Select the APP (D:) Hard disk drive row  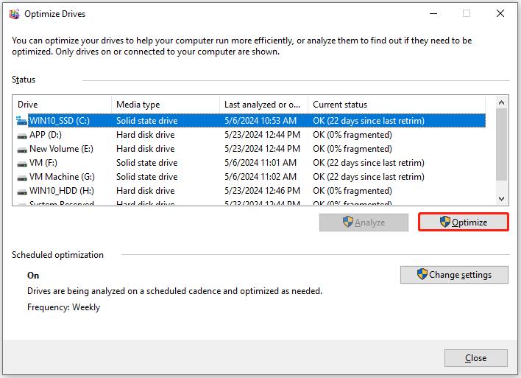249,135
